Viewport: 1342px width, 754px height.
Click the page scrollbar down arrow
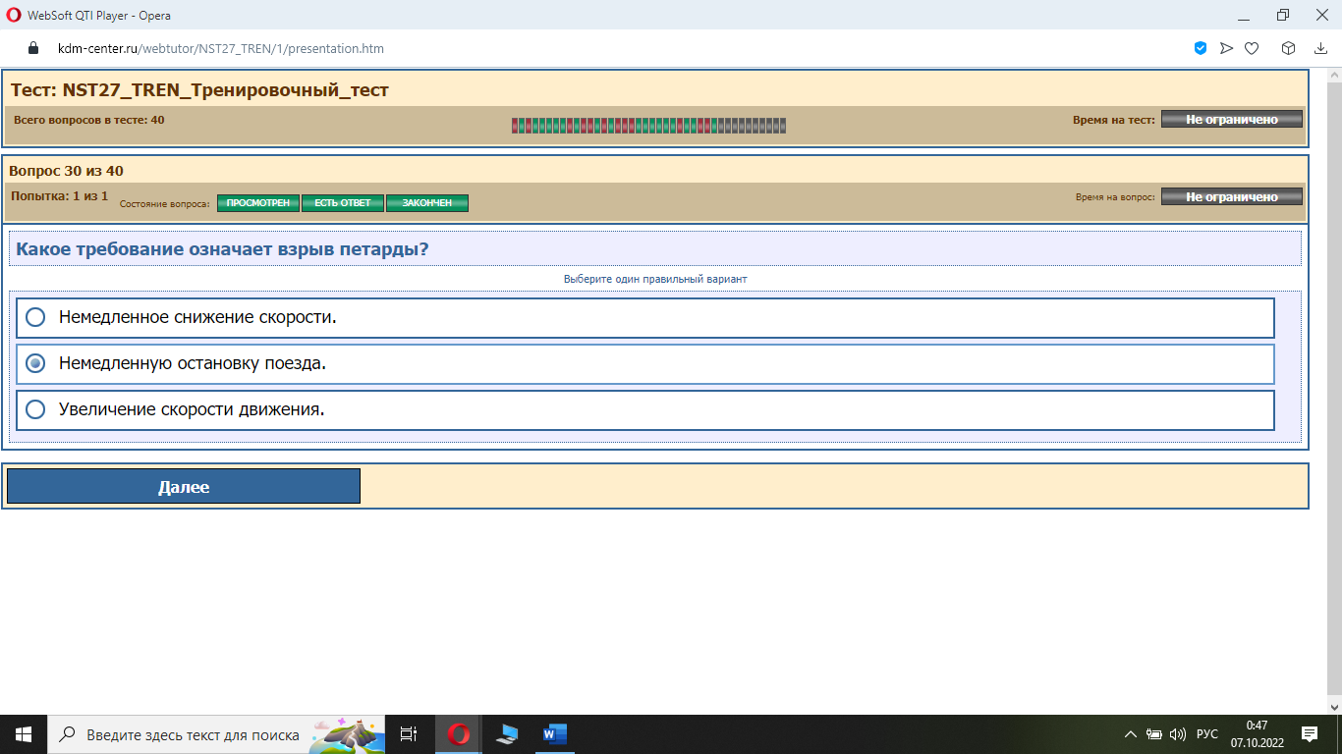1334,706
